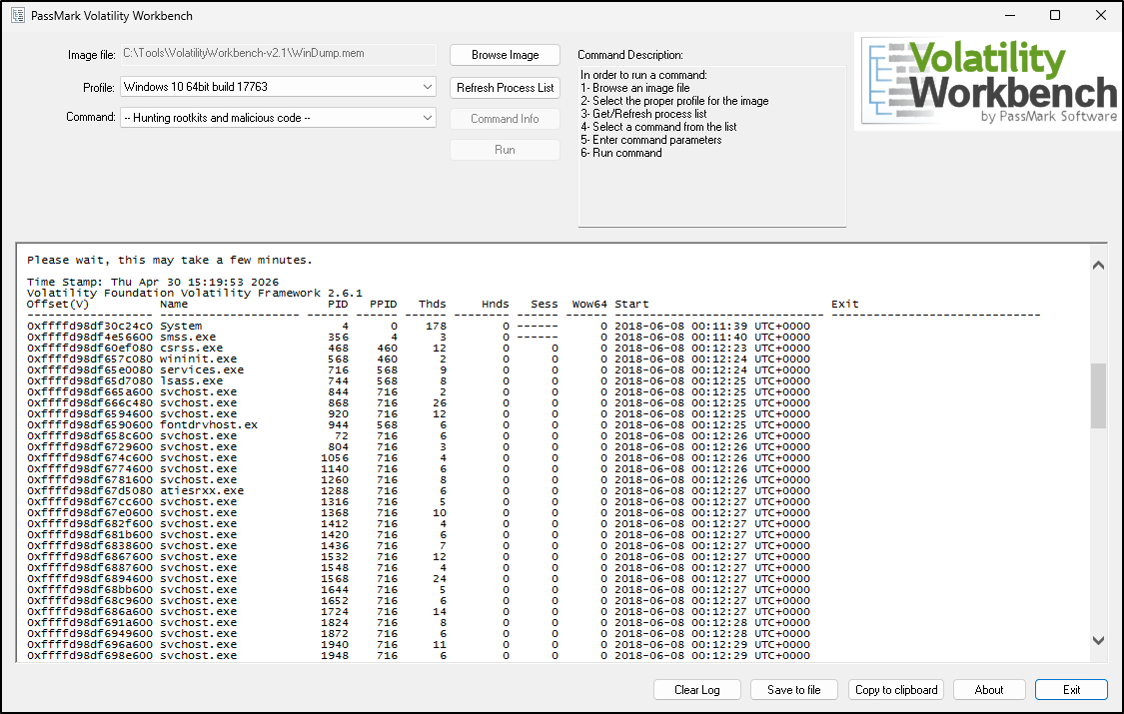The image size is (1124, 714).
Task: Click the svchost.exe row with PID 1948
Action: (x=419, y=655)
